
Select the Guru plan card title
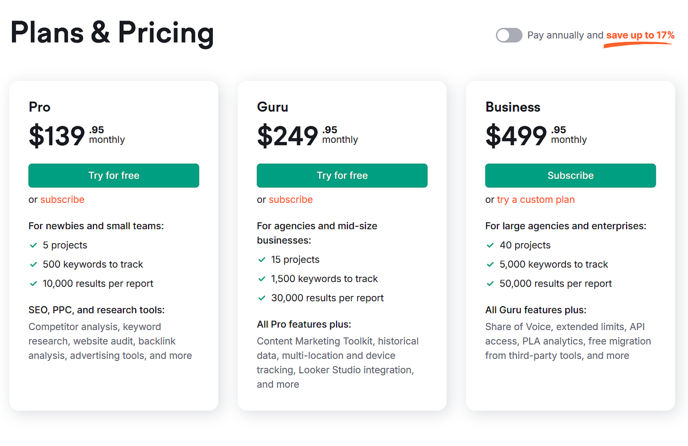tap(272, 107)
